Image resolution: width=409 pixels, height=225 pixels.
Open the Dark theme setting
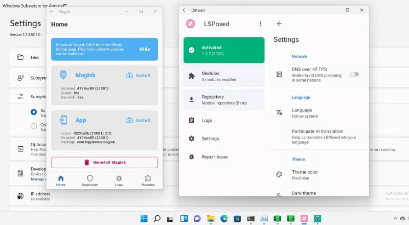319,193
